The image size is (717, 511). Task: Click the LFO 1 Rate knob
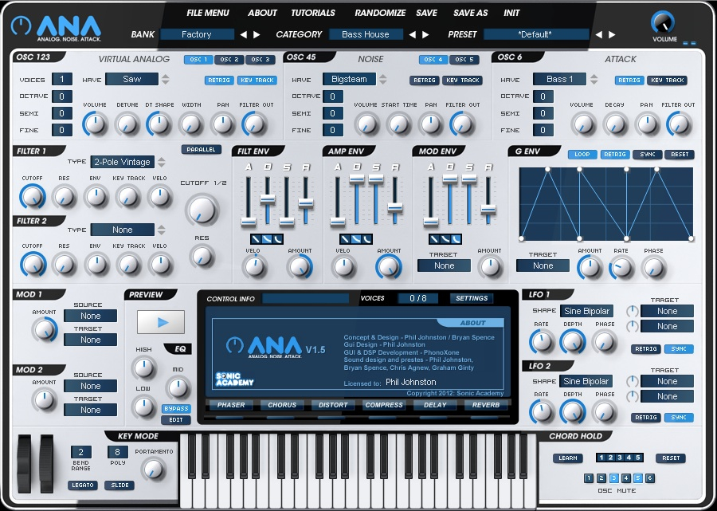[x=542, y=342]
